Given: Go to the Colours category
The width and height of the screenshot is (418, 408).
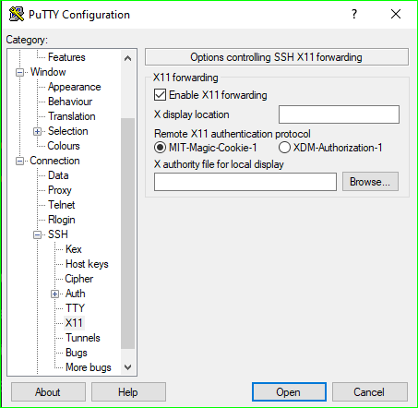Looking at the screenshot, I should click(x=64, y=146).
